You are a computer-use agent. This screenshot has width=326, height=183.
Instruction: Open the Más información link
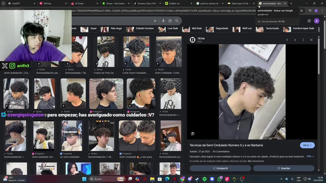(256, 161)
